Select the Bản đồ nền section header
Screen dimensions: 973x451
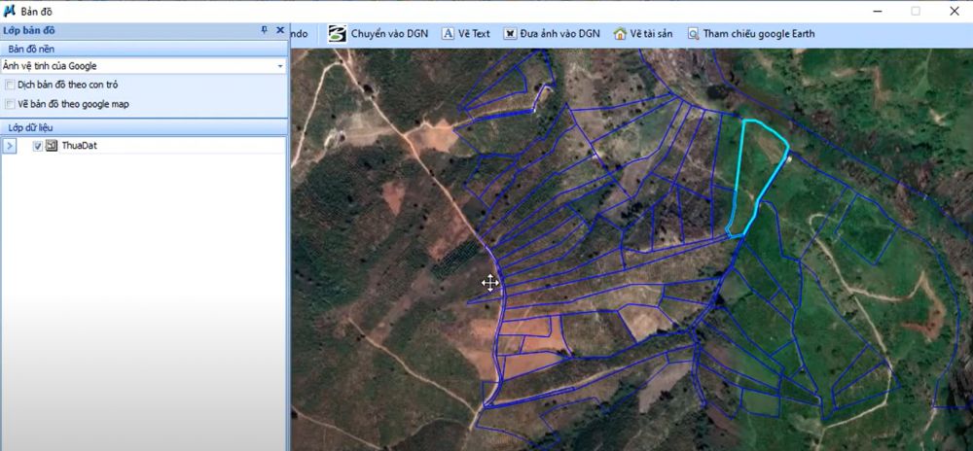click(144, 49)
